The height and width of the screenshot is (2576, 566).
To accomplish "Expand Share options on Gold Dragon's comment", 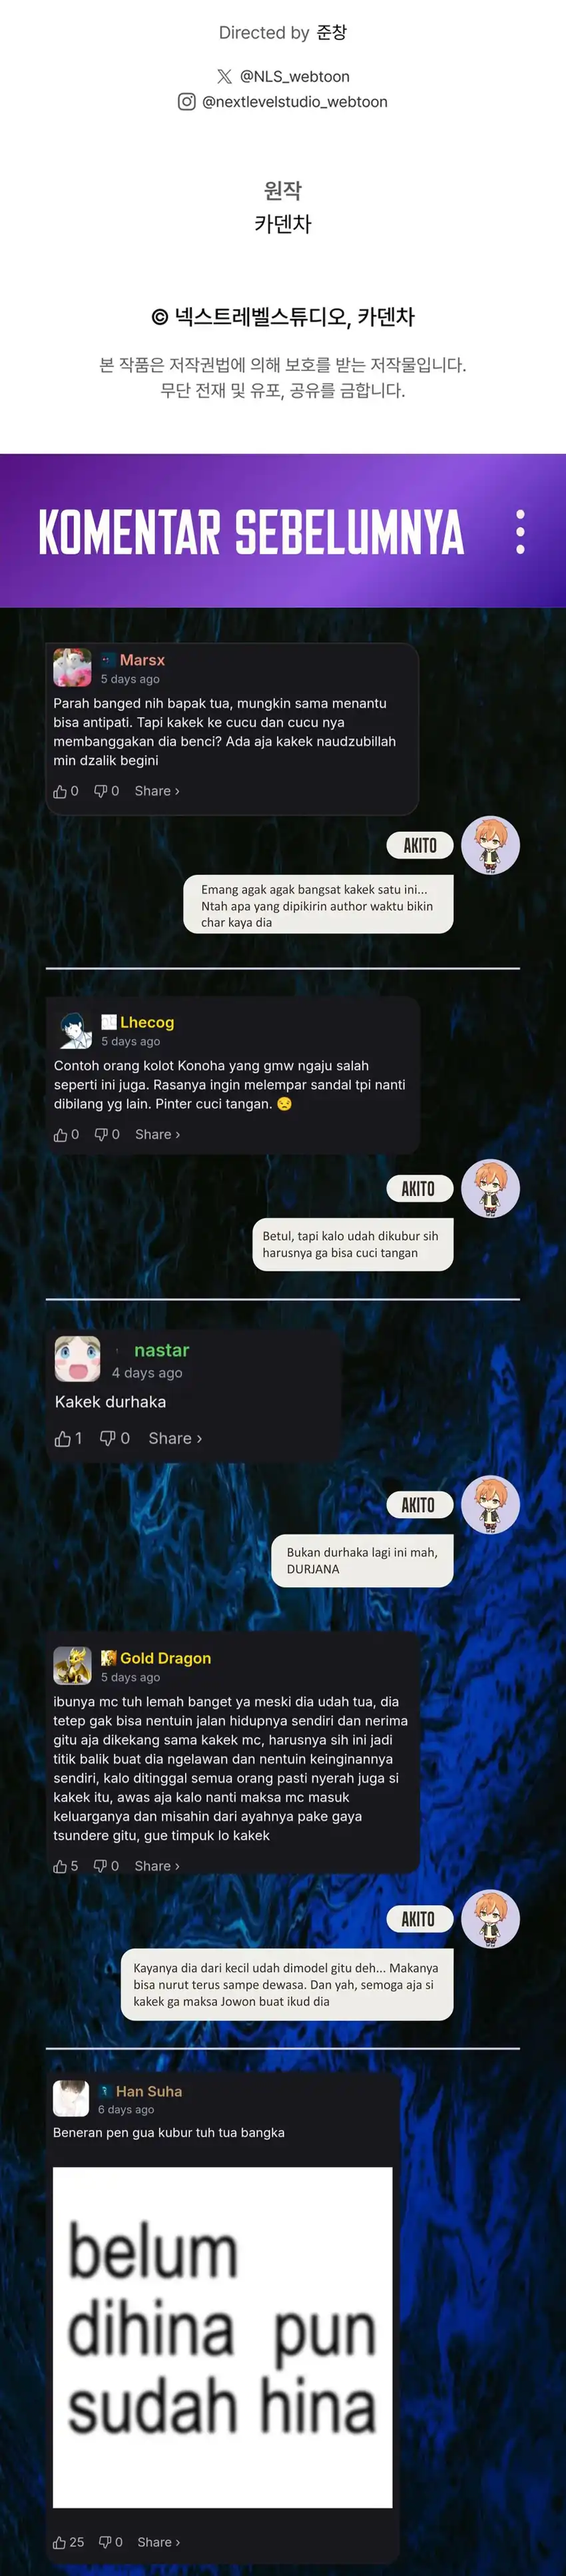I will point(156,1866).
